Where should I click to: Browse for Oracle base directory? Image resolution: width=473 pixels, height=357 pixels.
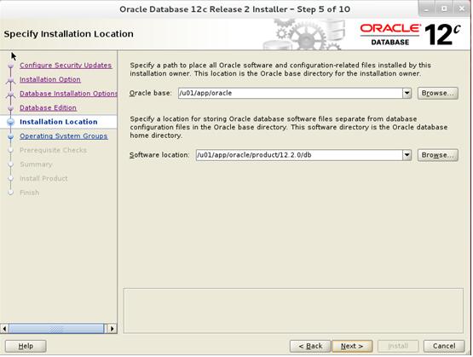pyautogui.click(x=438, y=93)
